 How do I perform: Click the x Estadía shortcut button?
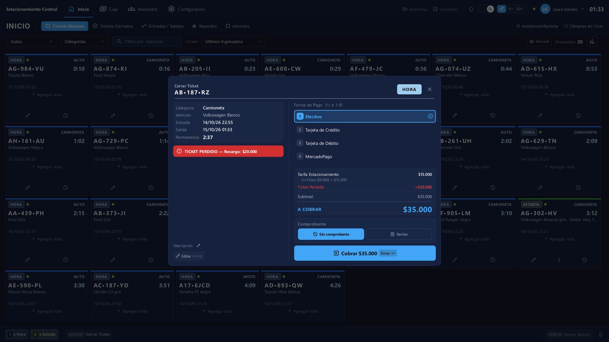[x=45, y=334]
